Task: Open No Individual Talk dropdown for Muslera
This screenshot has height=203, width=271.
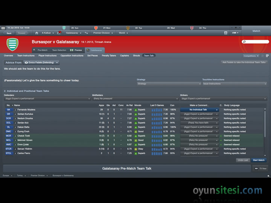Action: tap(199, 110)
